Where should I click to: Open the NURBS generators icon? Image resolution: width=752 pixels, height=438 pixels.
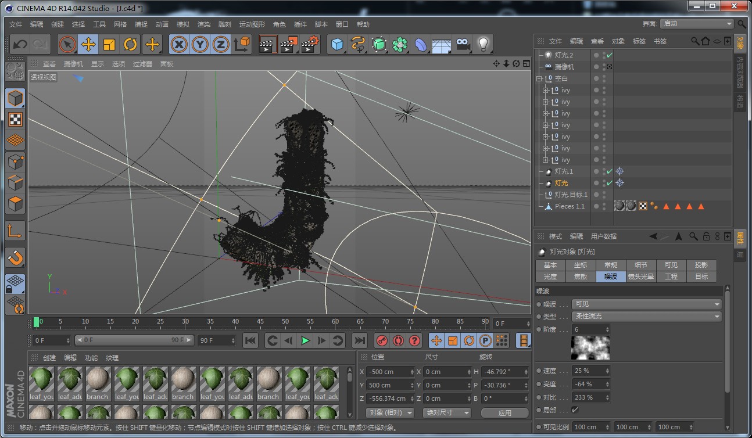coord(379,44)
